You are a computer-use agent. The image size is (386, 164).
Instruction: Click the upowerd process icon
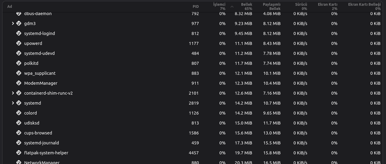point(19,43)
